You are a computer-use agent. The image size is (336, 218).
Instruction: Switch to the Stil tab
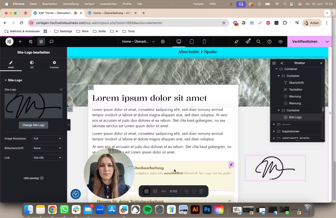pyautogui.click(x=32, y=64)
